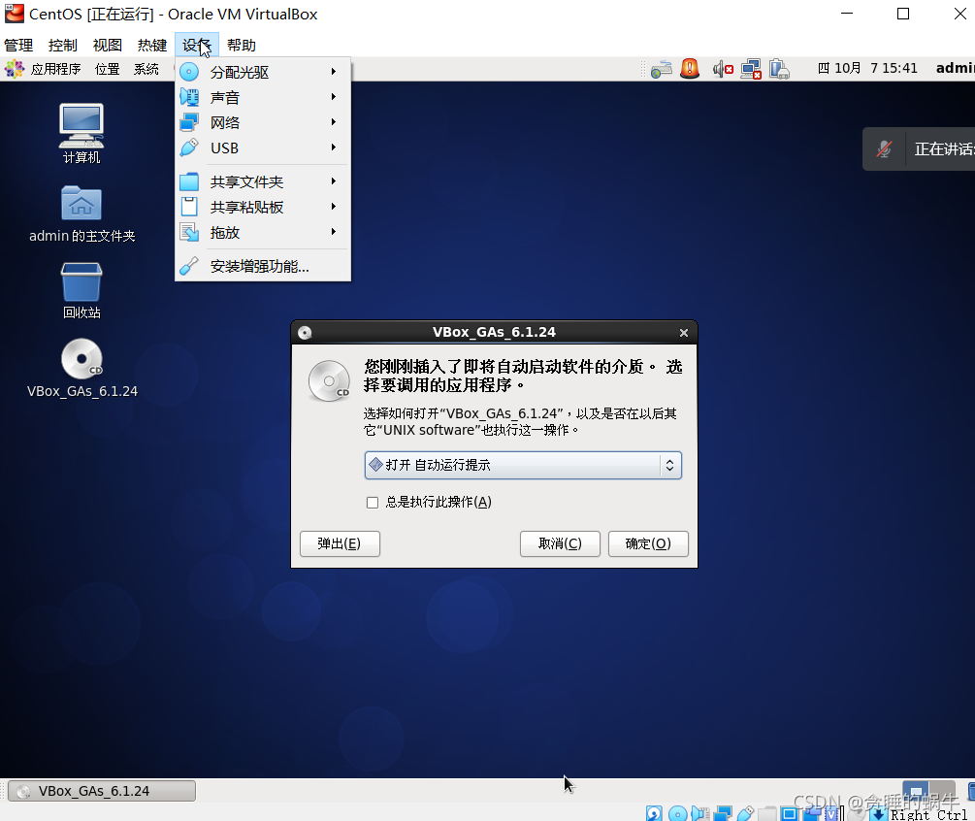Viewport: 975px width, 821px height.
Task: Expand the 共享粘贴板 submenu arrow
Action: (x=334, y=206)
